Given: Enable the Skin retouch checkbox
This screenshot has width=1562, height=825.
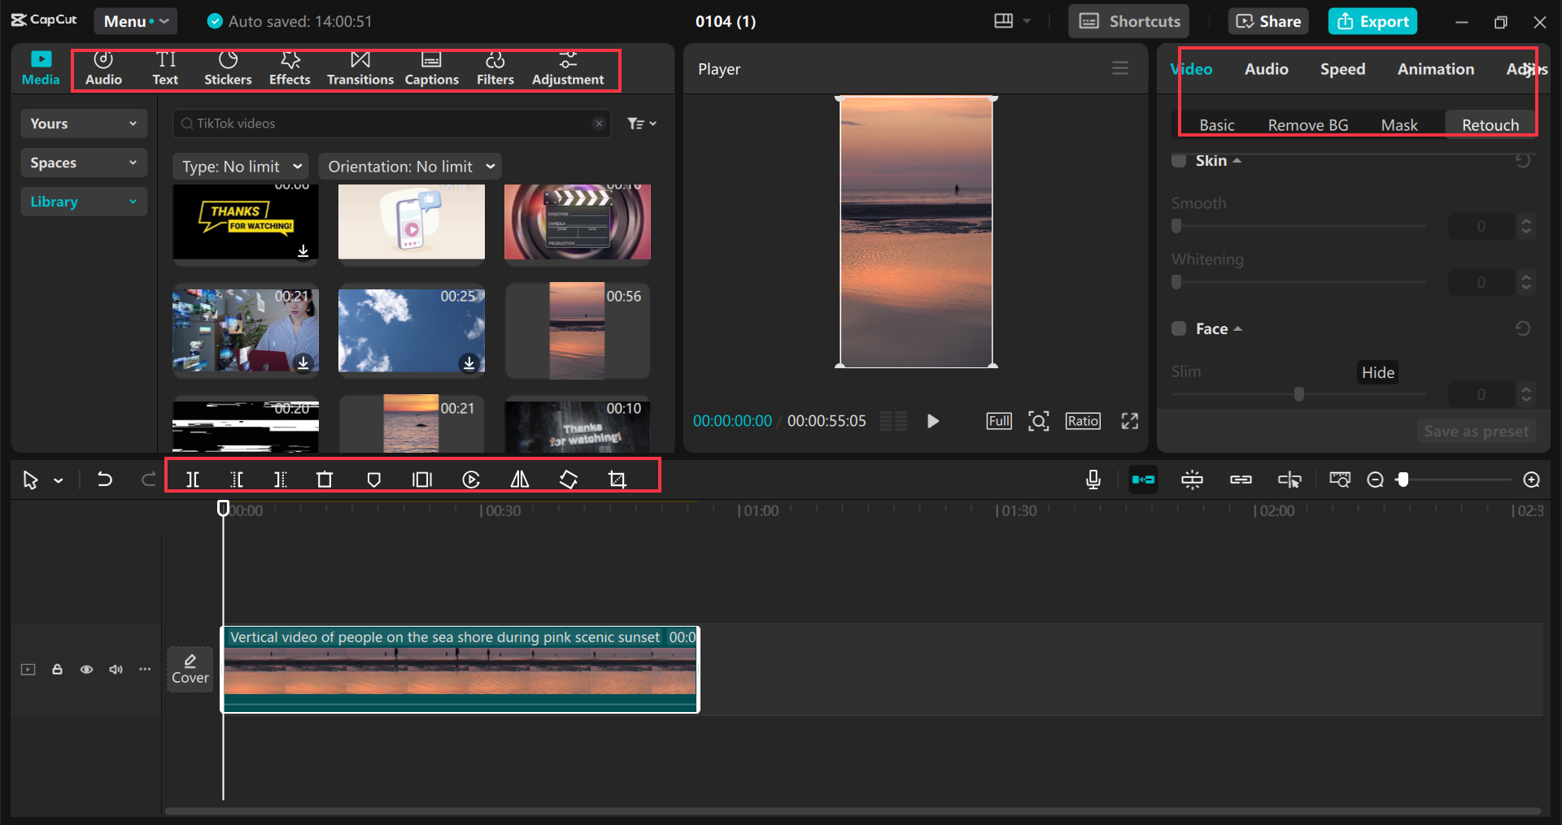Looking at the screenshot, I should coord(1178,160).
